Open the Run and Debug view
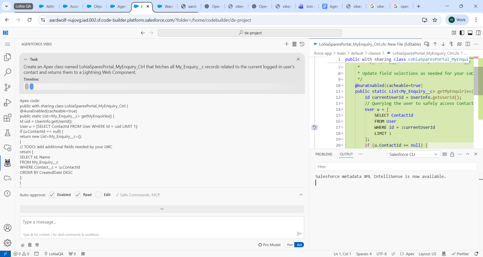 click(x=8, y=102)
